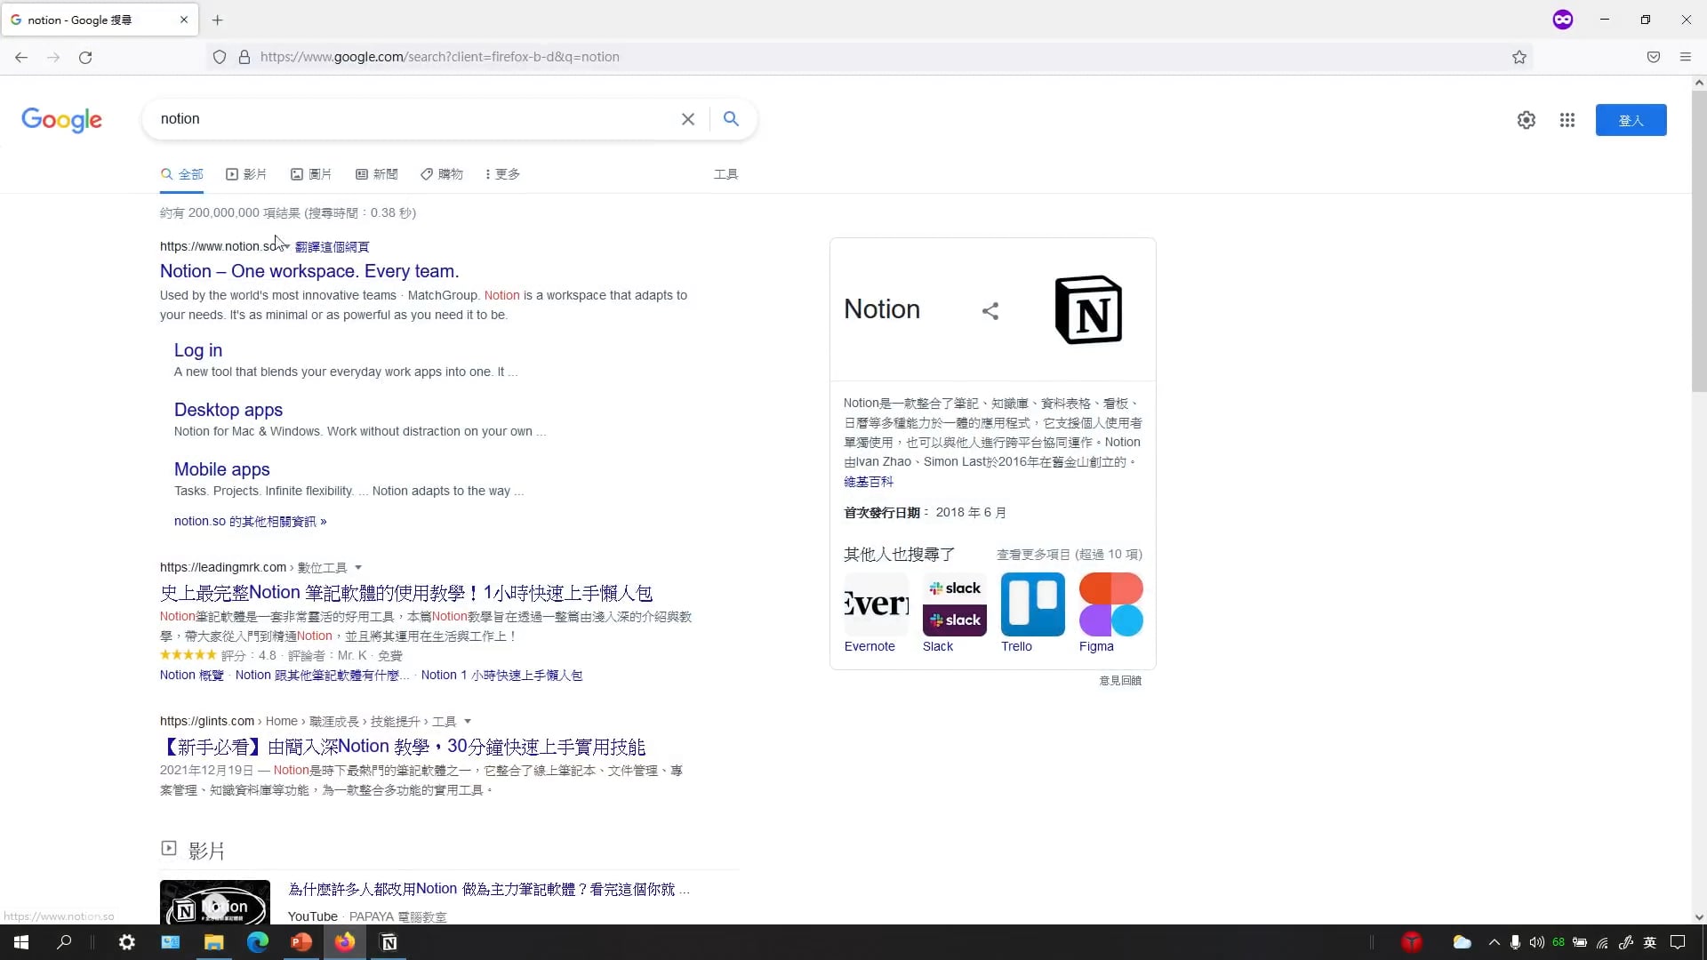
Task: Switch to the 圖片 search tab
Action: click(310, 174)
